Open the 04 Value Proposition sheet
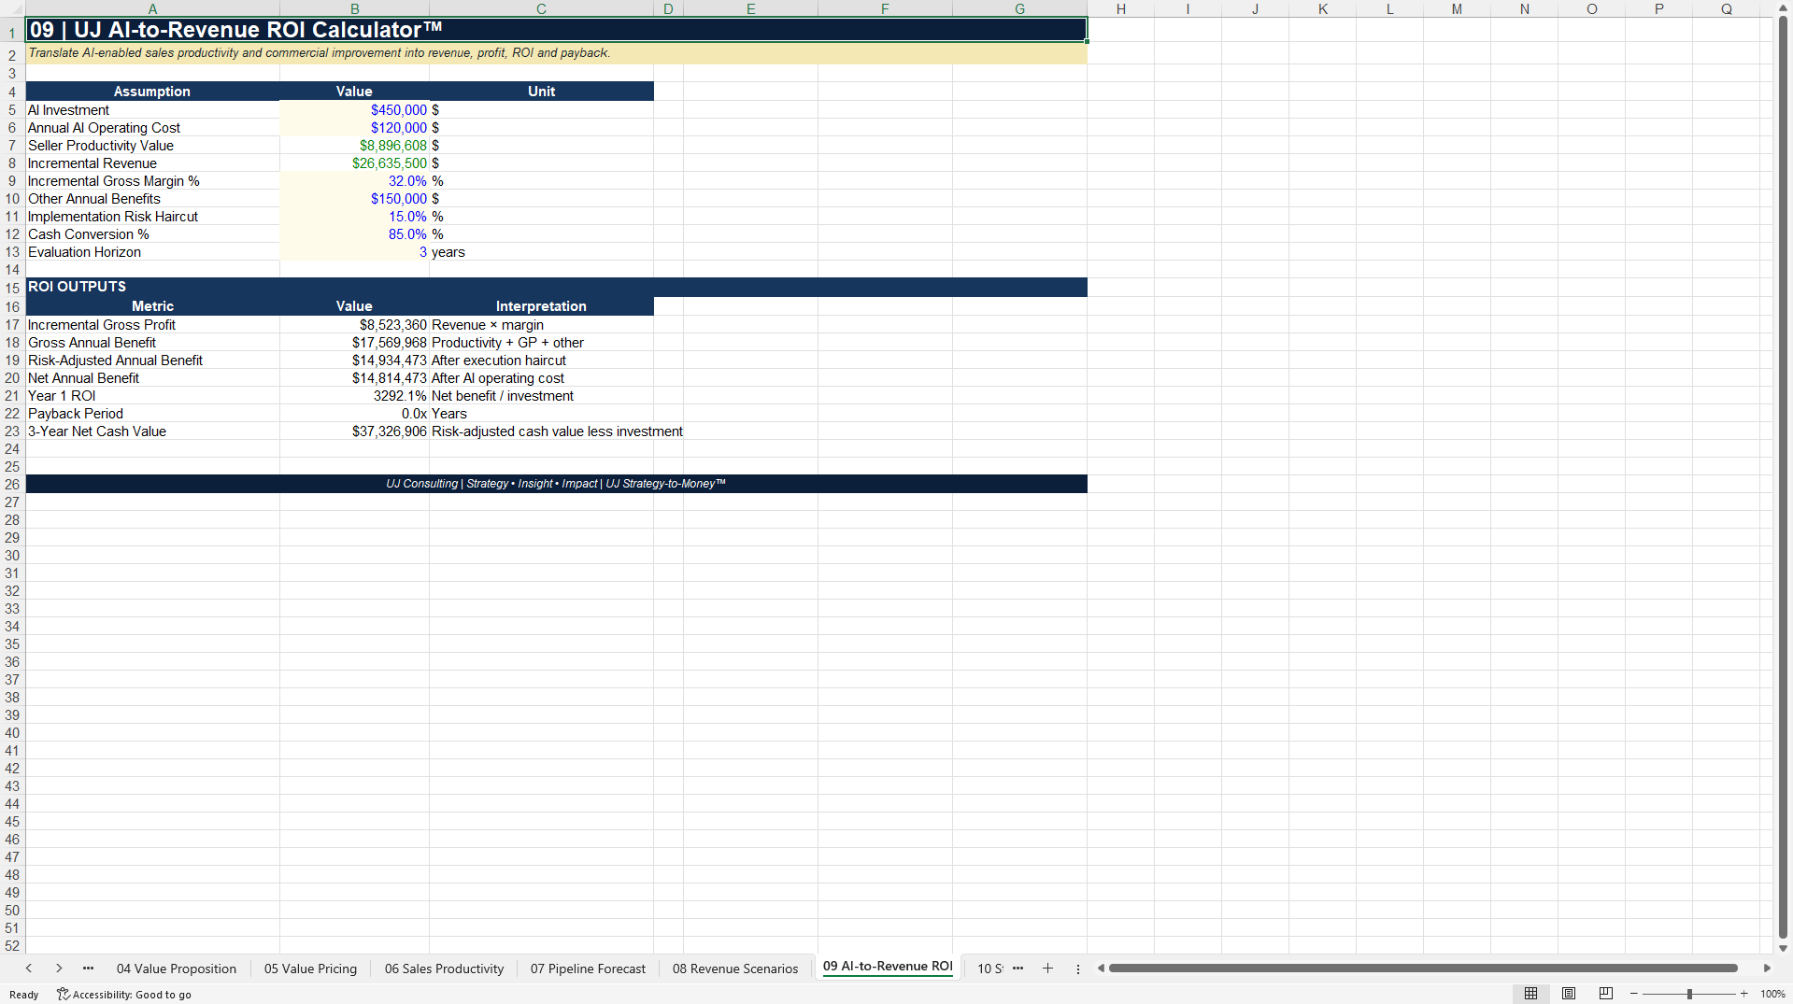 point(177,969)
